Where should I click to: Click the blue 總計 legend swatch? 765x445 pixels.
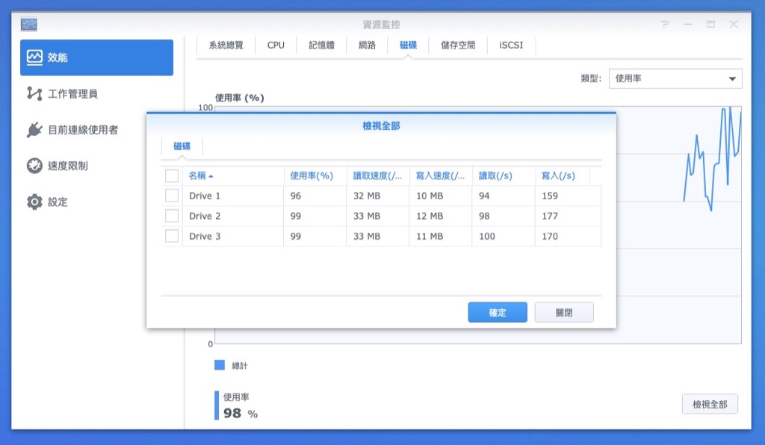220,365
